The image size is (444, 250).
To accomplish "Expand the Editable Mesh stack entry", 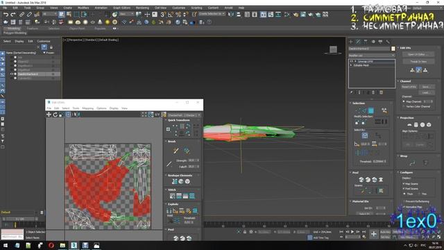I will [x=352, y=65].
